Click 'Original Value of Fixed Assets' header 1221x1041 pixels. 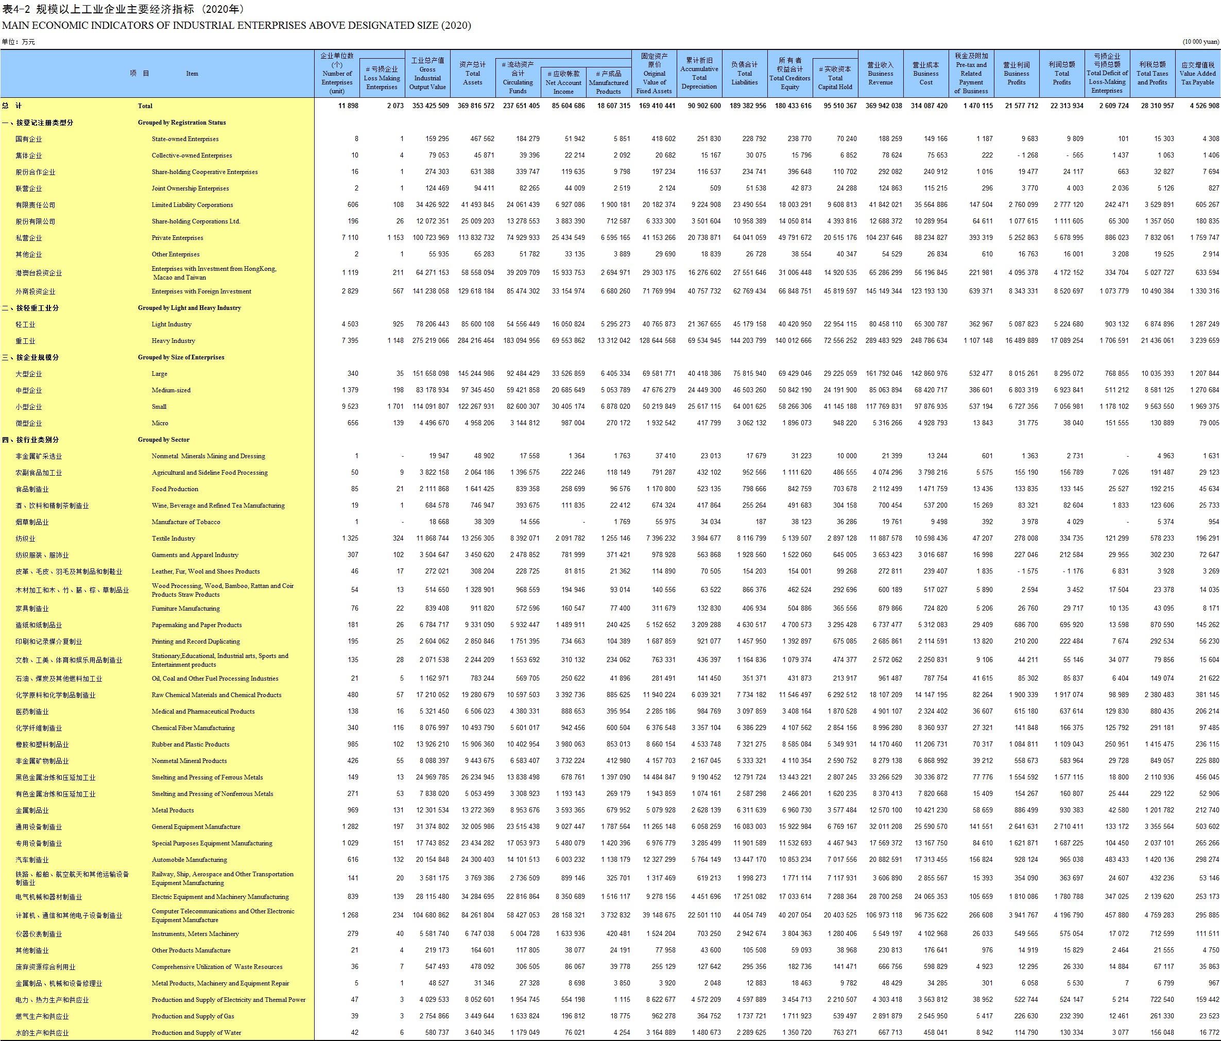pyautogui.click(x=654, y=74)
